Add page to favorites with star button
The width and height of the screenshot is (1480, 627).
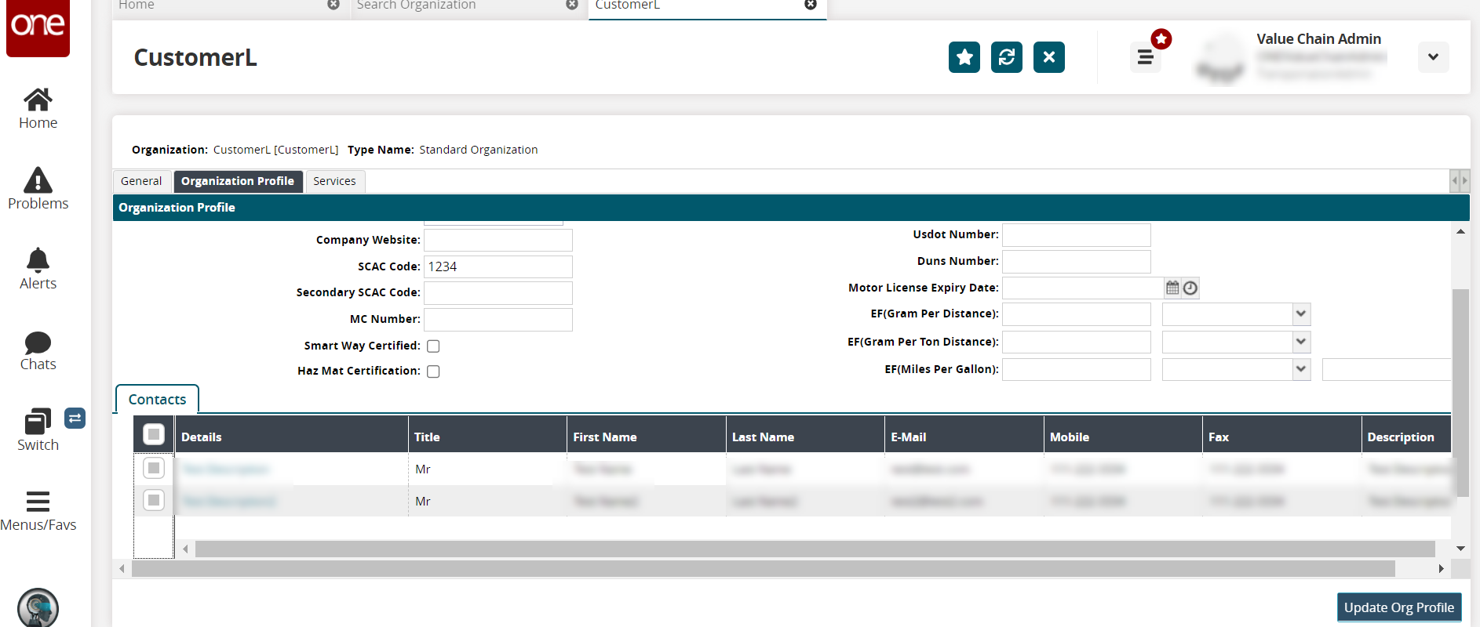point(964,57)
